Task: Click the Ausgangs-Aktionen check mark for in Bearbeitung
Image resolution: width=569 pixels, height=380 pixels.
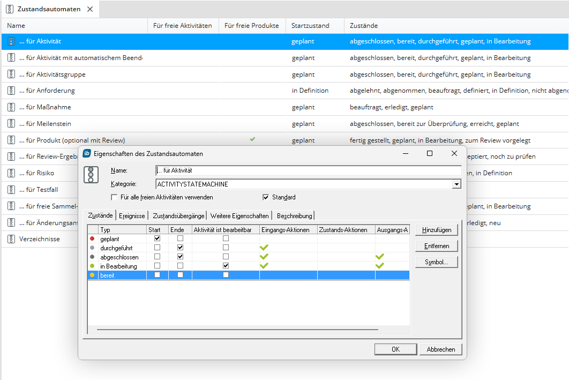Action: click(380, 266)
